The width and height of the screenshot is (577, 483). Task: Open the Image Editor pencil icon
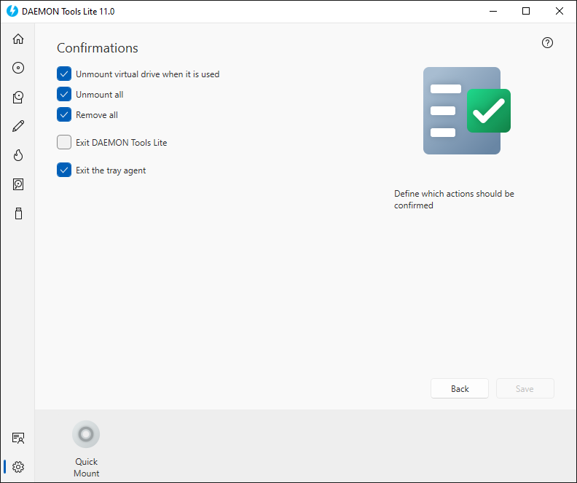(x=18, y=126)
